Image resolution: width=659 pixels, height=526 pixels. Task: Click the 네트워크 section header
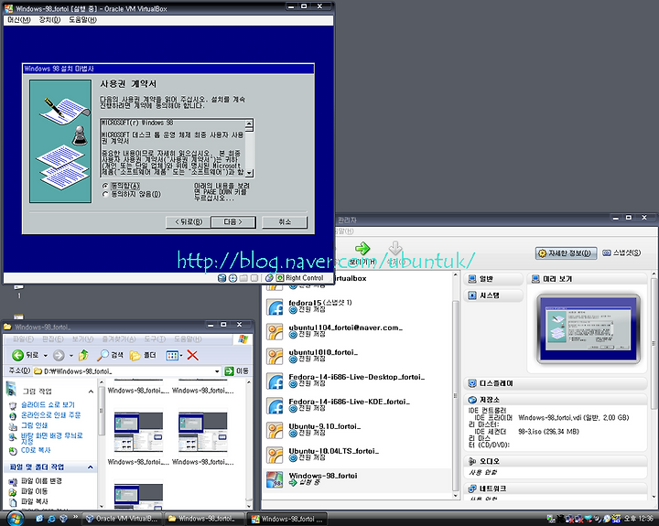tap(556, 488)
